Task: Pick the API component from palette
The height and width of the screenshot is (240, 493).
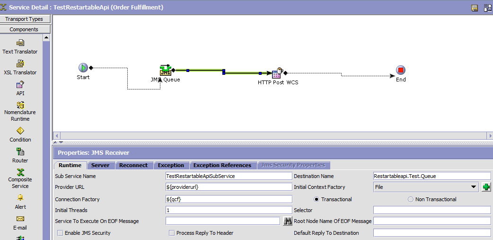Action: tap(20, 85)
